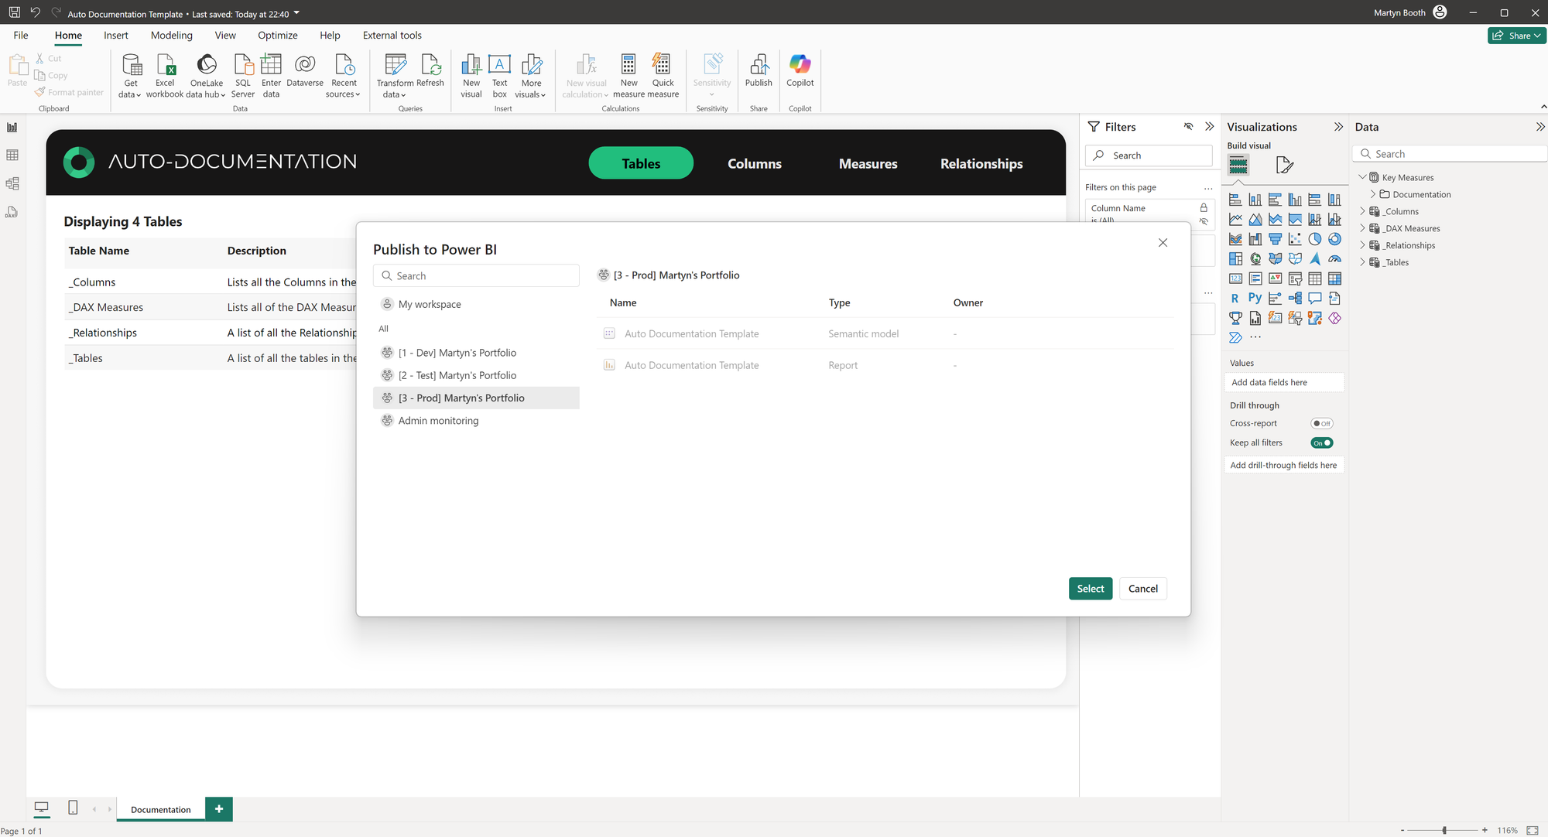
Task: Click the save icon in title bar
Action: [14, 13]
